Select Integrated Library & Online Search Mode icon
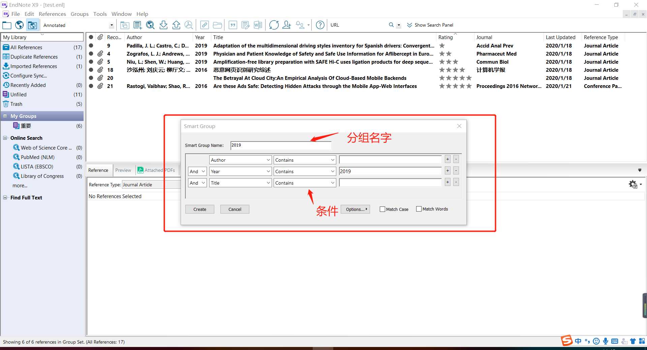This screenshot has width=647, height=350. [x=33, y=25]
